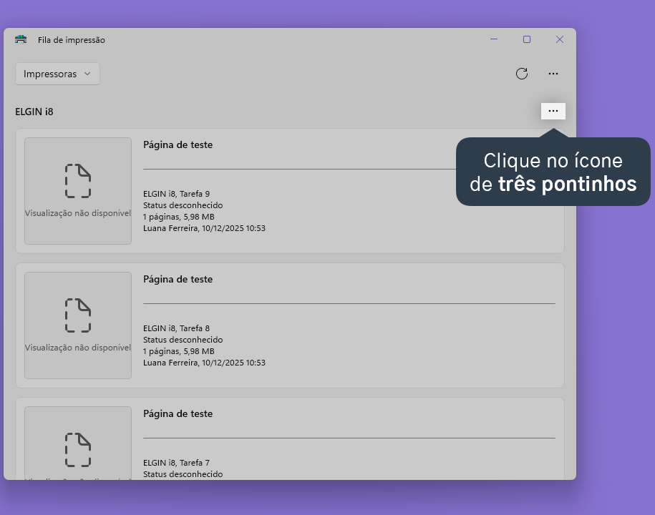Click the Página de teste title of Tarefa 9
Image resolution: width=655 pixels, height=515 pixels.
[x=178, y=144]
